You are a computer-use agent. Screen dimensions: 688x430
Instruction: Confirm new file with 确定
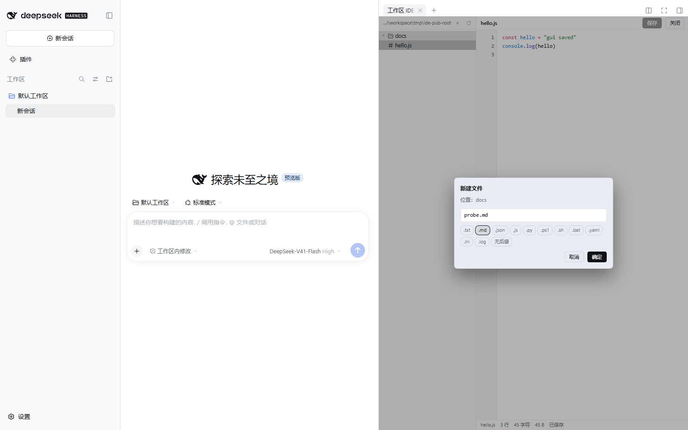[597, 257]
